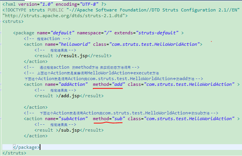The height and width of the screenshot is (156, 242).
Task: Click the class value in the subAction line
Action: point(189,119)
